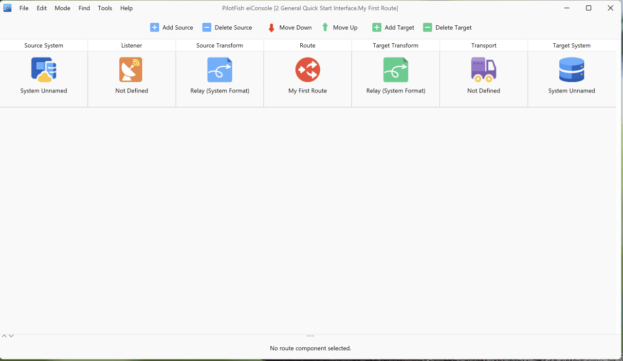623x361 pixels.
Task: Open the Listener satellite dish icon
Action: coord(131,70)
